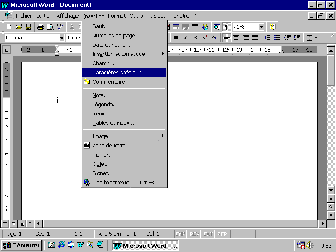Click Microsoft Word taskbar button

click(145, 245)
